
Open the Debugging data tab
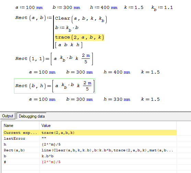[x=32, y=116]
